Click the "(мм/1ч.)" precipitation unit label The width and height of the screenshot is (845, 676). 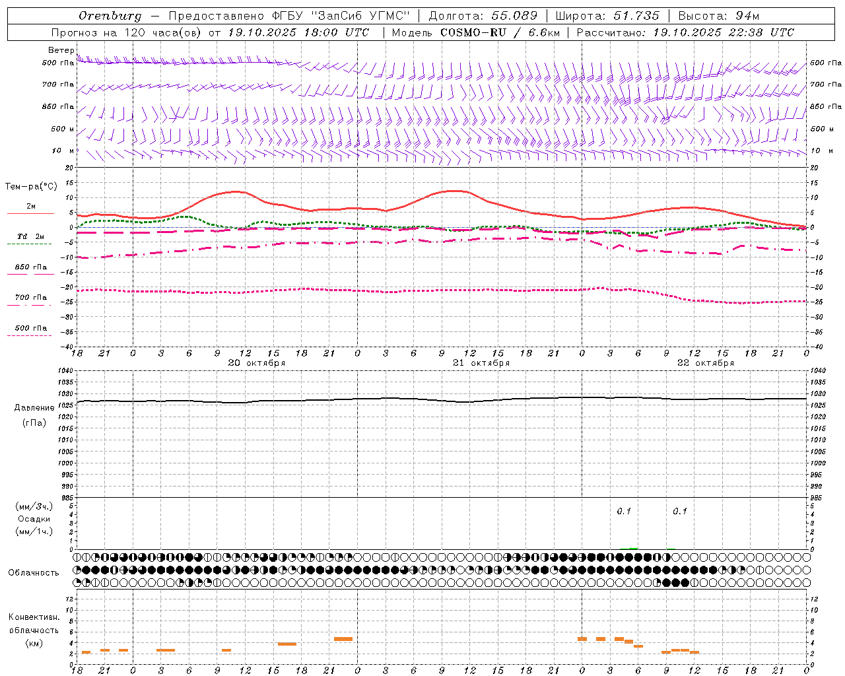pyautogui.click(x=34, y=531)
